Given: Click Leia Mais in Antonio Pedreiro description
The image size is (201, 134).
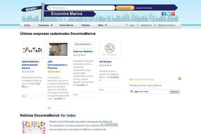Looking at the screenshot, I should tap(82, 85).
